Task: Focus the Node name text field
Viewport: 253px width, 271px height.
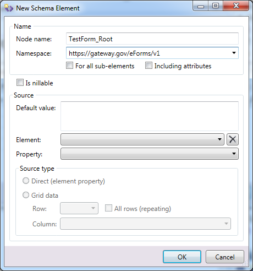Action: click(152, 39)
